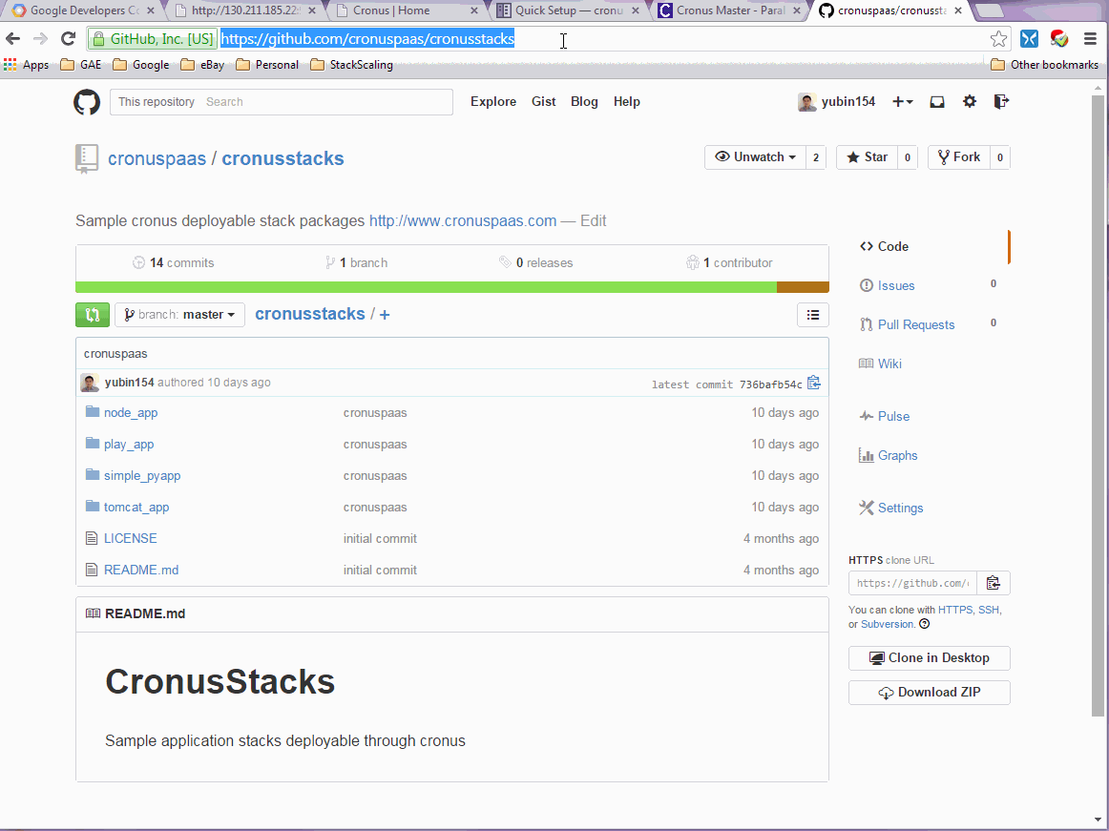The height and width of the screenshot is (831, 1109).
Task: View the 14 commits history
Action: [174, 262]
